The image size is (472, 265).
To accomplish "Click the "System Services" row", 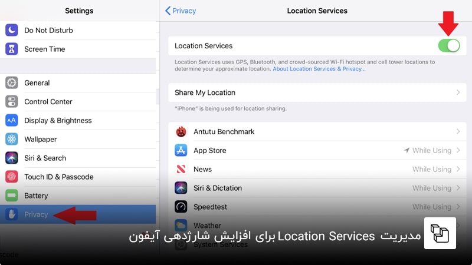I will (317, 244).
